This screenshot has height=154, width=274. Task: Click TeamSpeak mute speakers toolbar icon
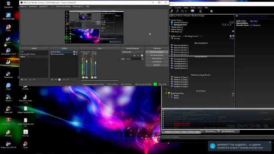point(182,11)
